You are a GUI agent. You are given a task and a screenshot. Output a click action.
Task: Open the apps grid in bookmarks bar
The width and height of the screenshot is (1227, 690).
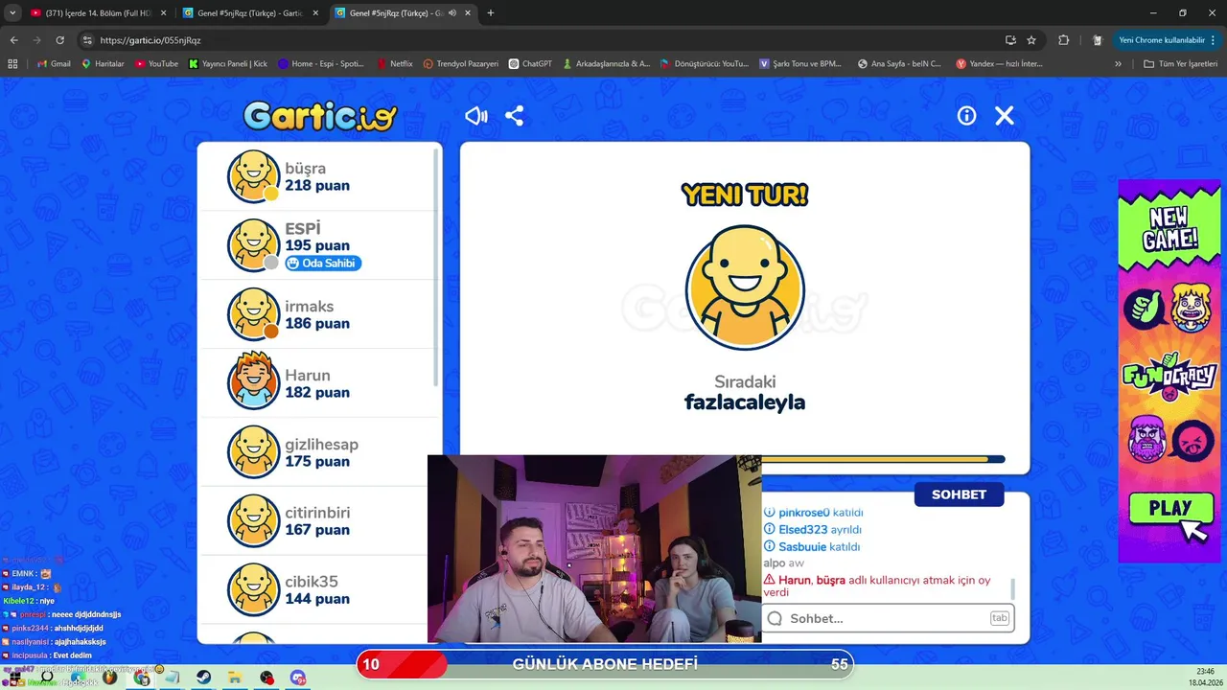[x=12, y=64]
